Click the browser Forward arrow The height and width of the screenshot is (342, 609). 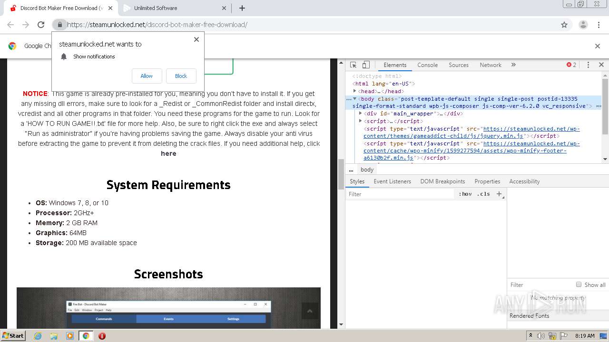(26, 25)
